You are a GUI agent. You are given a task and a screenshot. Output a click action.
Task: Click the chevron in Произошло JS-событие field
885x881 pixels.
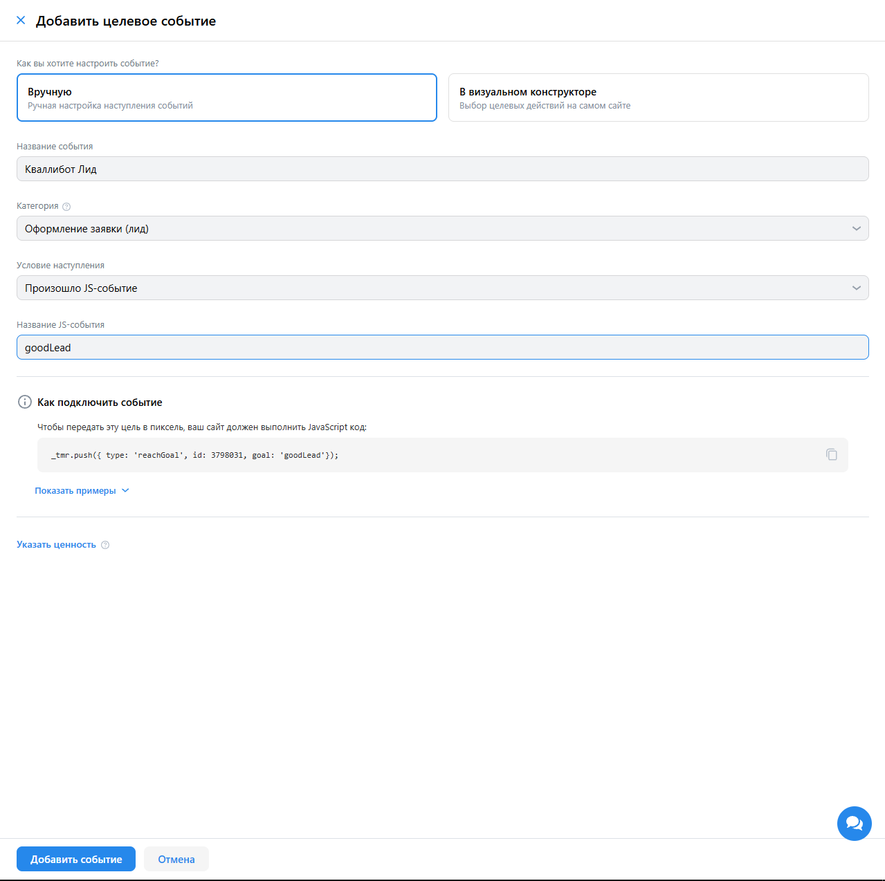click(x=856, y=288)
